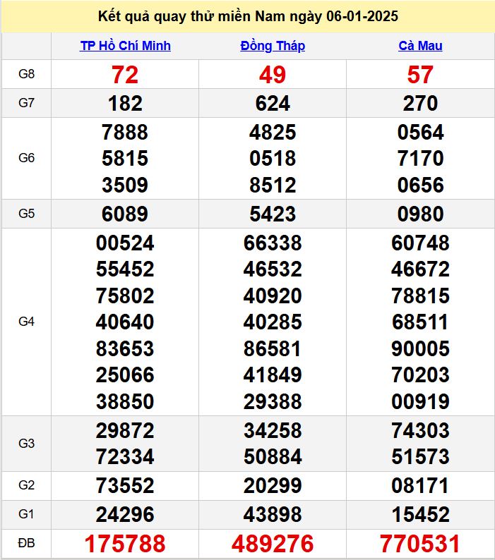This screenshot has width=495, height=560.
Task: Select G7 result 182
Action: point(125,103)
